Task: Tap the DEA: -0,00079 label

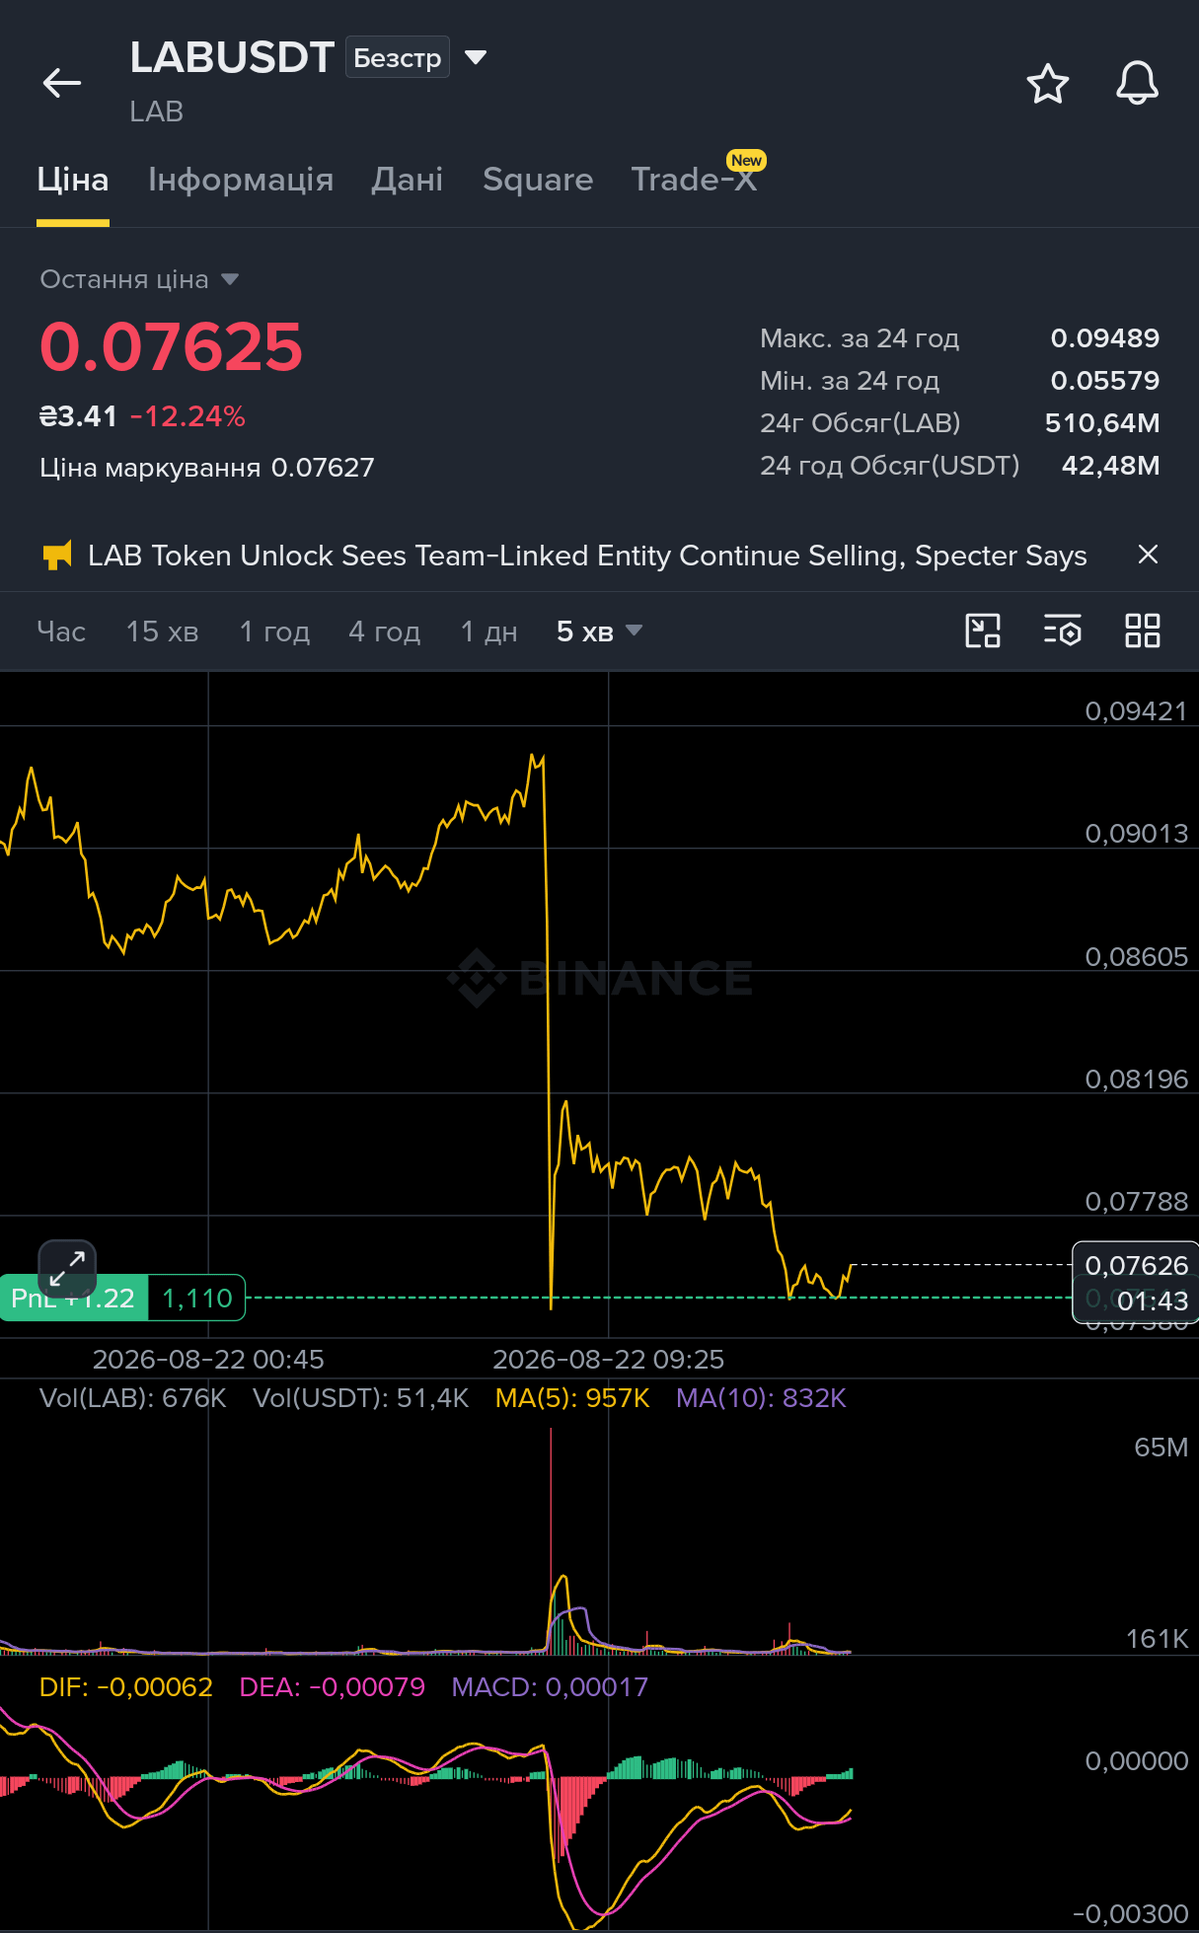Action: 332,1687
